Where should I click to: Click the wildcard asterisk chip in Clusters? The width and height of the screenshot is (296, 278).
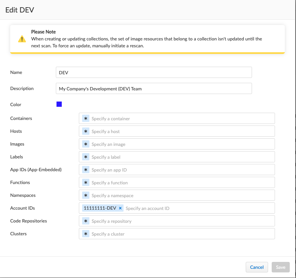[86, 234]
